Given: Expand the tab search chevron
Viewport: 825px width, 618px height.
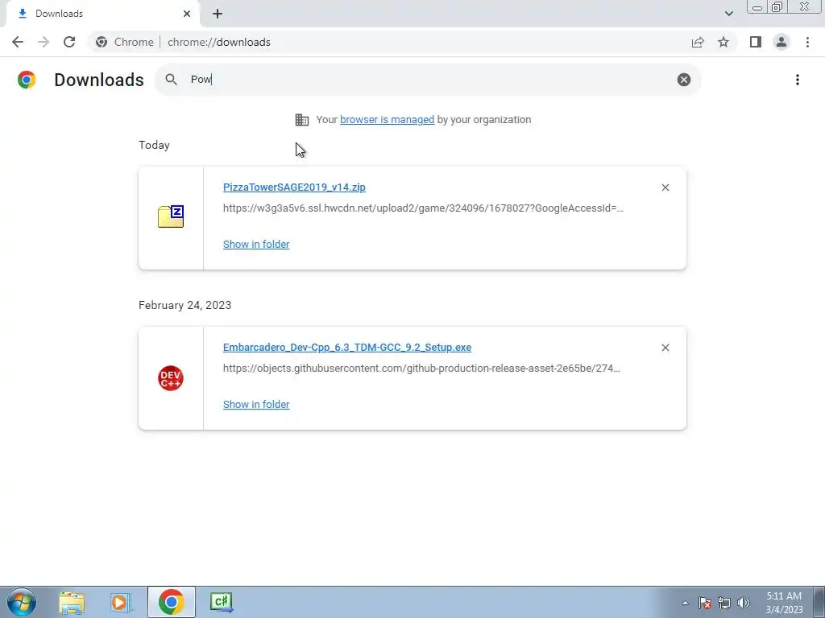Looking at the screenshot, I should [x=728, y=14].
